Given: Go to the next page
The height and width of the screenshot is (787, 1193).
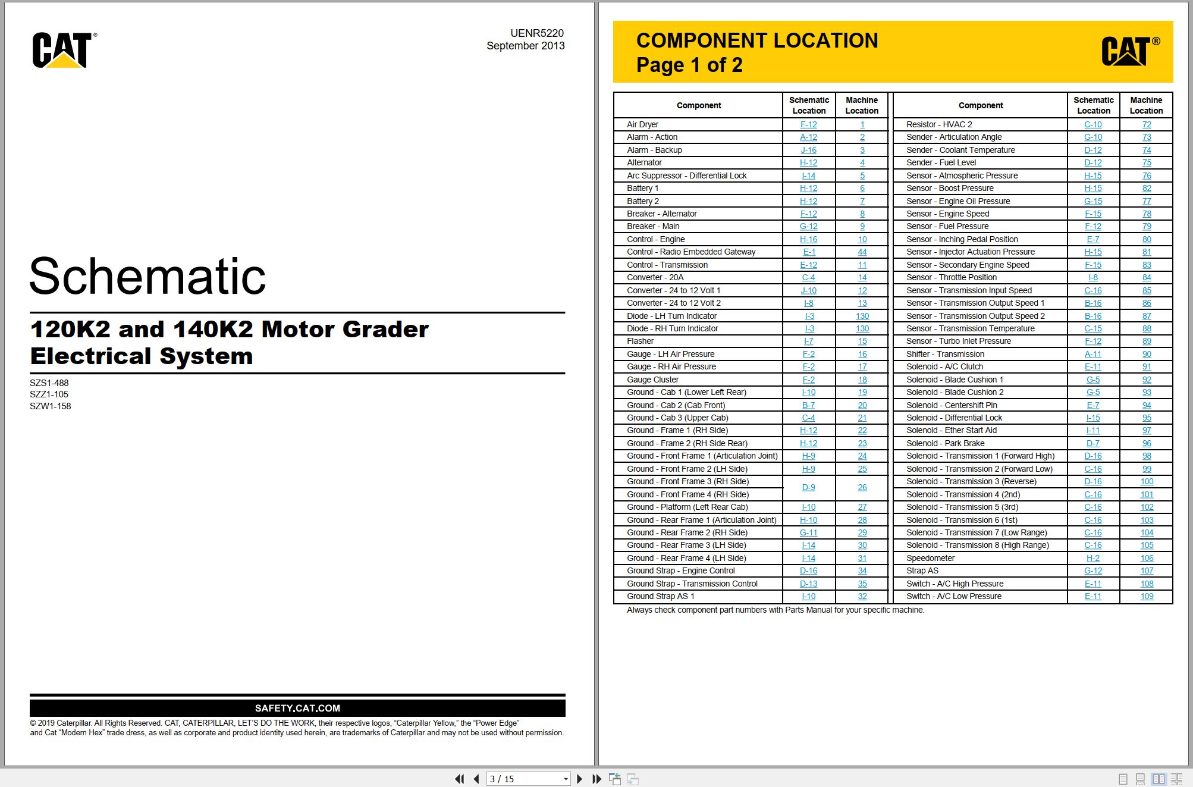Looking at the screenshot, I should coord(580,779).
